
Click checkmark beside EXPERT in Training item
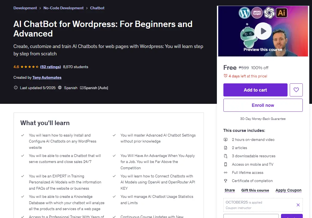pos(23,176)
